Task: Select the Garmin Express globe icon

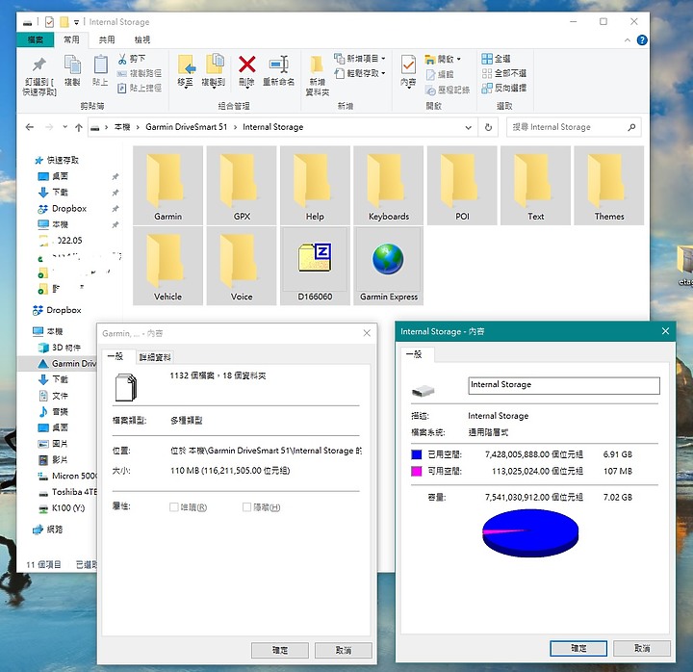Action: coord(388,260)
